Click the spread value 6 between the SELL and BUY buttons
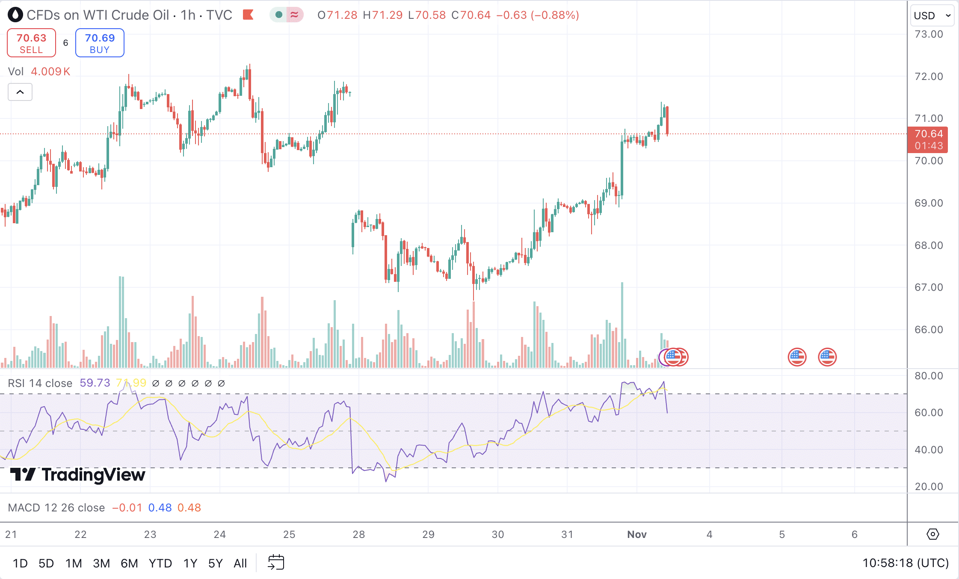 tap(65, 43)
